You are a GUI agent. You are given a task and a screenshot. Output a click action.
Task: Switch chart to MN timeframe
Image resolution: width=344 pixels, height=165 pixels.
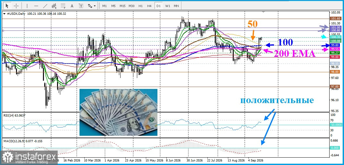point(176,6)
